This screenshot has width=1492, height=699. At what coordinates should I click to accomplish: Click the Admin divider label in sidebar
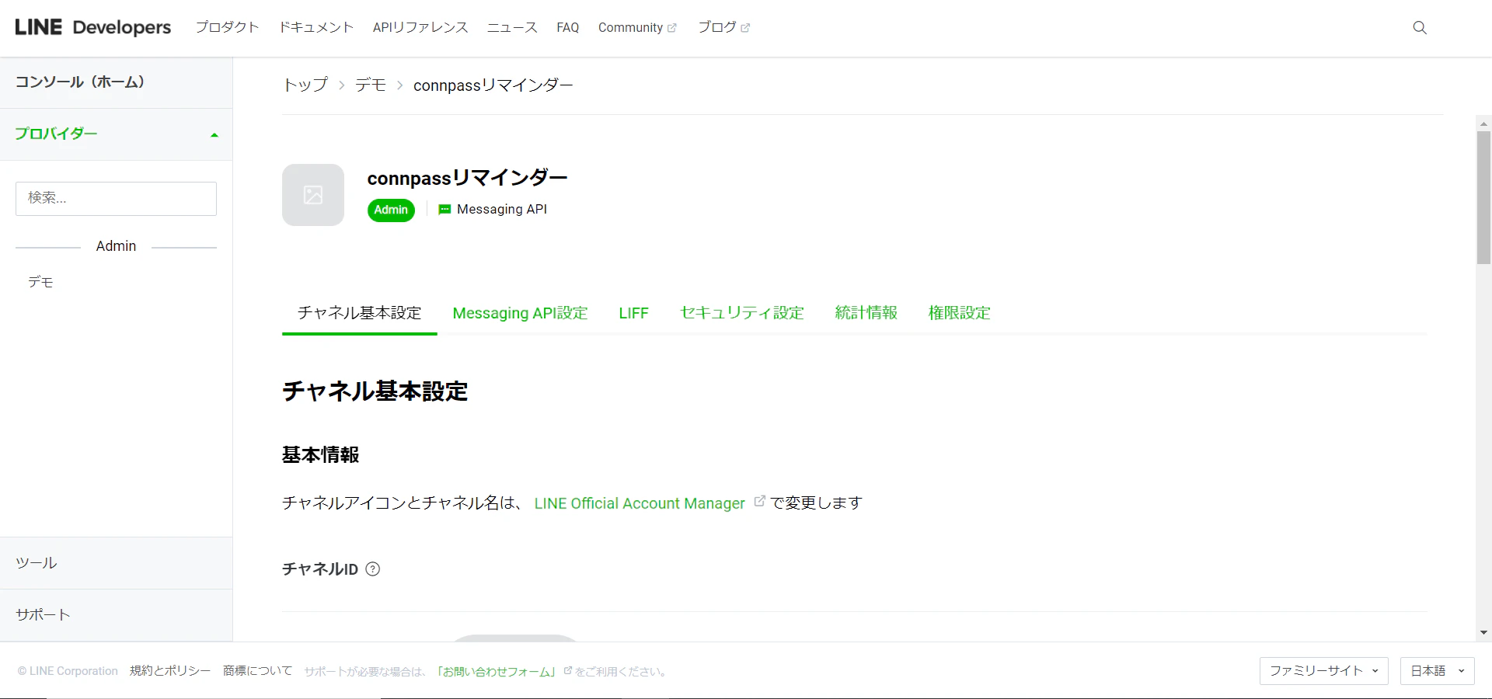(116, 246)
